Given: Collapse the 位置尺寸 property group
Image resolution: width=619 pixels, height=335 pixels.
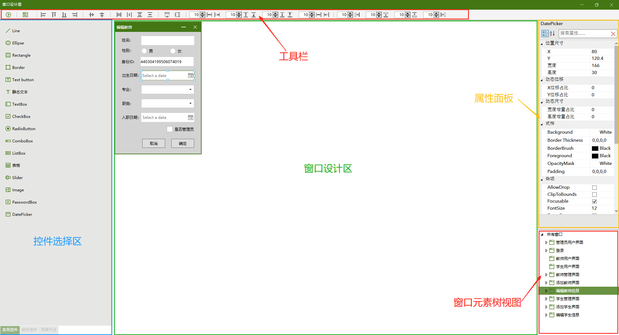Looking at the screenshot, I should pyautogui.click(x=542, y=44).
